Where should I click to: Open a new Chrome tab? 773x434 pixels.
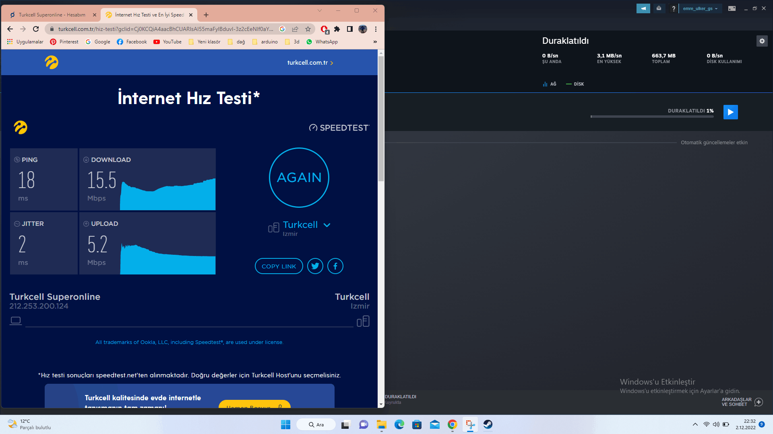pyautogui.click(x=206, y=15)
